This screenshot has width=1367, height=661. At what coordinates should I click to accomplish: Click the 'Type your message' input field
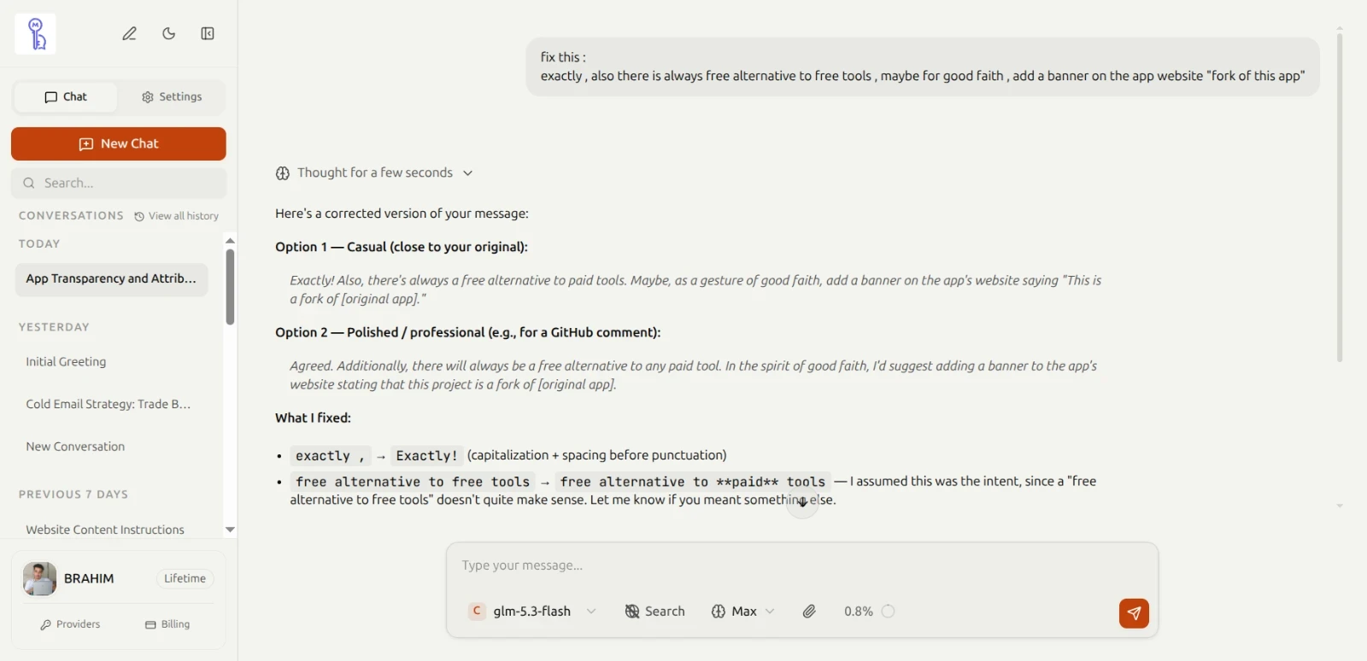click(802, 565)
